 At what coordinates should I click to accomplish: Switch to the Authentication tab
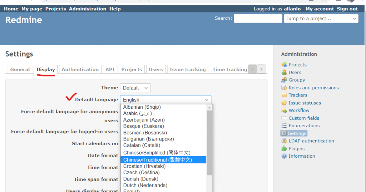click(80, 69)
